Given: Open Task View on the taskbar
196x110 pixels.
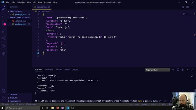Looking at the screenshot, I should click(x=47, y=108).
